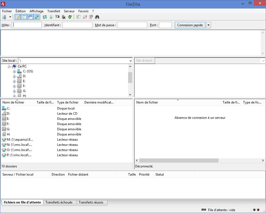Click the disconnect from server icon
Screen dimensions: 266x213
point(64,17)
